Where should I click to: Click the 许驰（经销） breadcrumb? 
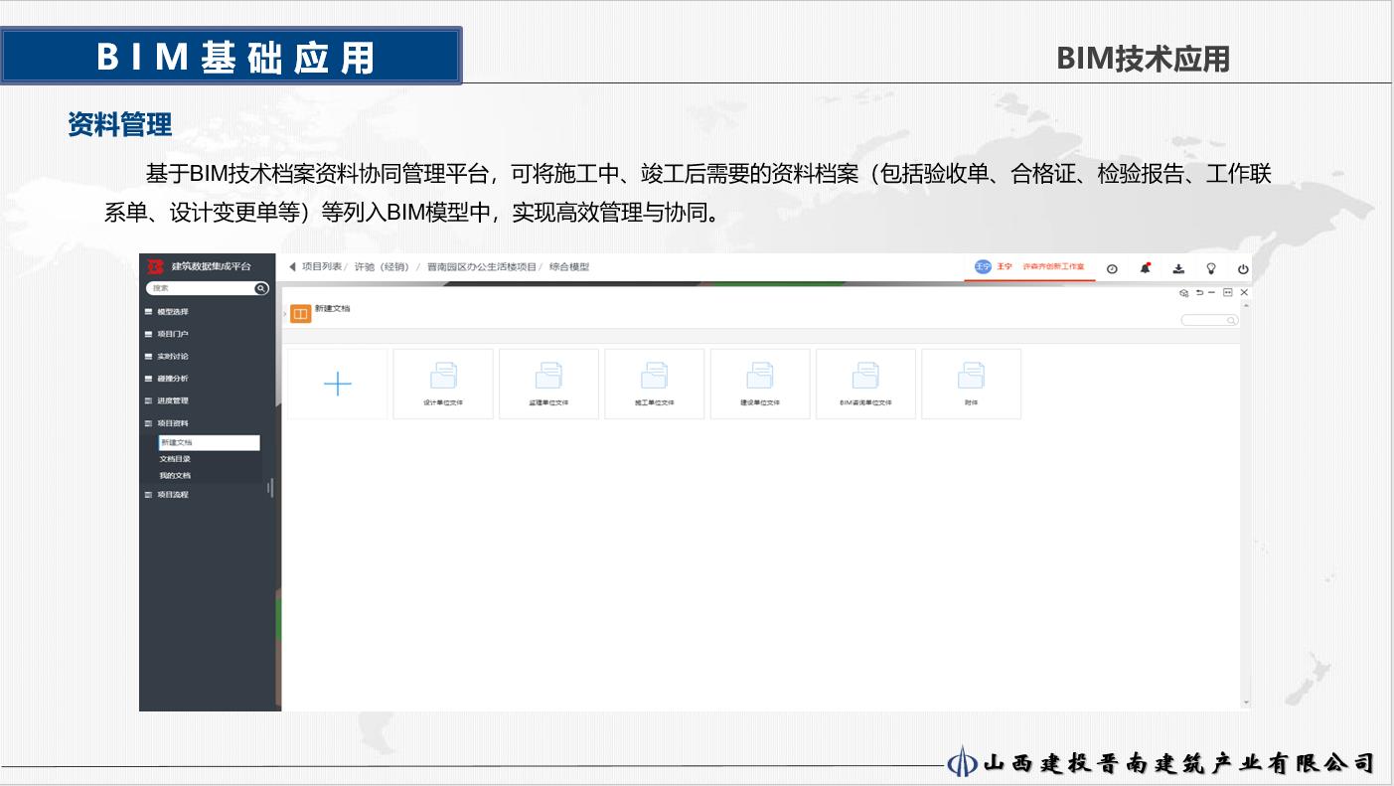click(383, 266)
